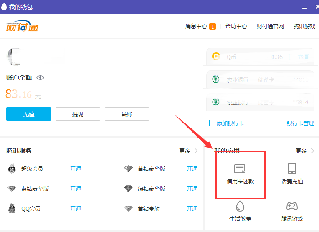Open 话费充值 phone icon
Image resolution: width=319 pixels, height=232 pixels.
(x=292, y=168)
